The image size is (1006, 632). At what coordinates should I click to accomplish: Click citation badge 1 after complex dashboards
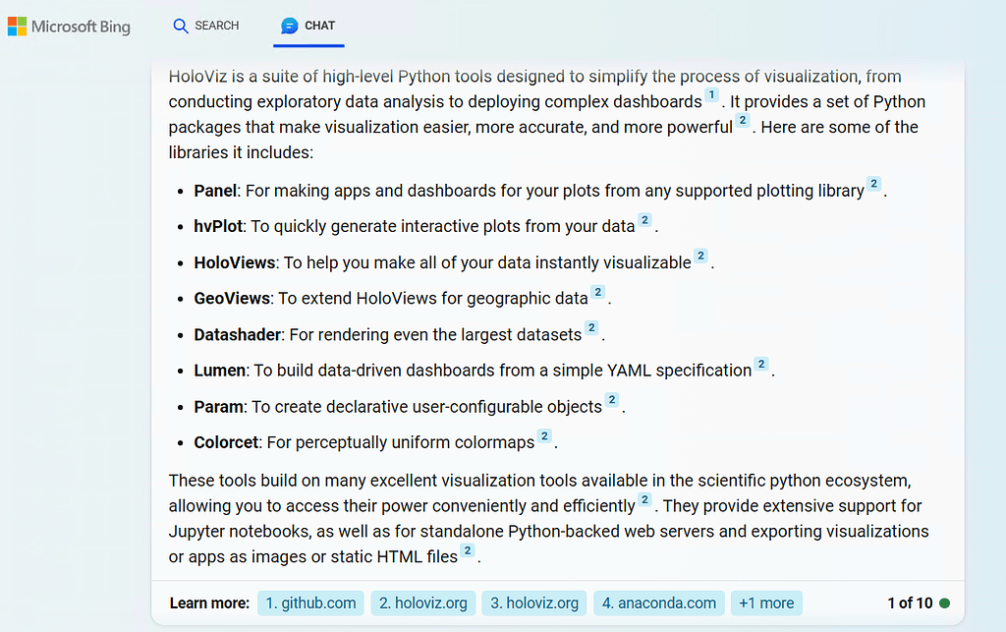pos(710,95)
